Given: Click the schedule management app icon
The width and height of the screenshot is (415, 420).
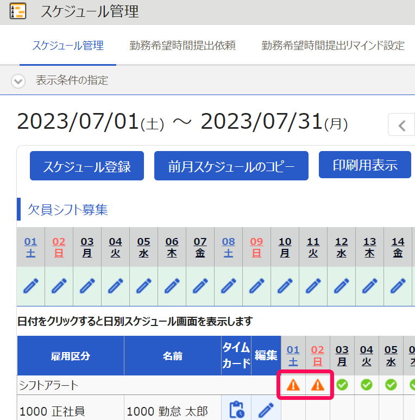Looking at the screenshot, I should pos(18,11).
